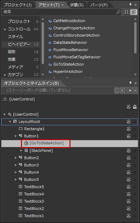Open the 状態(S) tab
140x223 pixels.
coord(77,5)
